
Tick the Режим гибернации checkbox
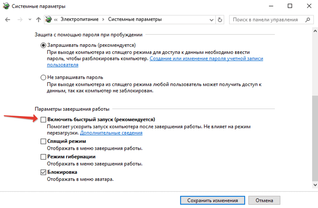pos(43,157)
